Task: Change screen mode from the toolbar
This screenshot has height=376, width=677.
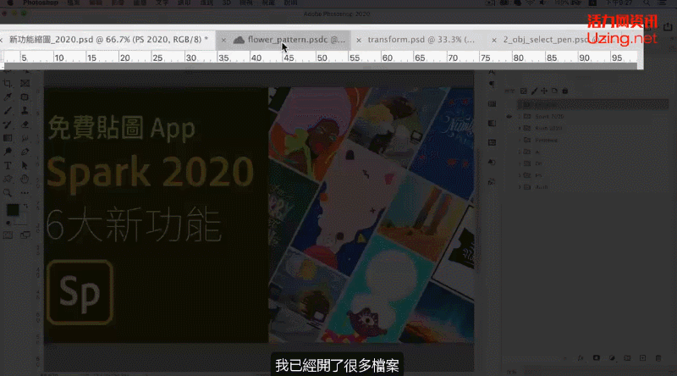Action: [x=25, y=235]
